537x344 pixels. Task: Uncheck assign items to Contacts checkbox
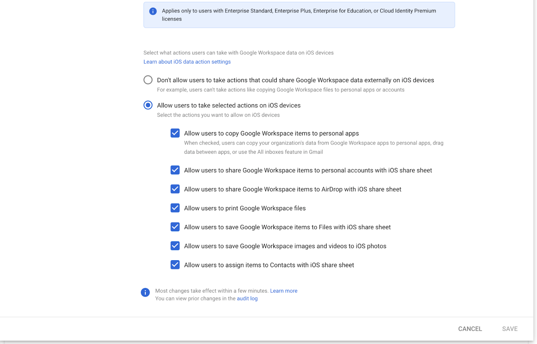pos(175,265)
